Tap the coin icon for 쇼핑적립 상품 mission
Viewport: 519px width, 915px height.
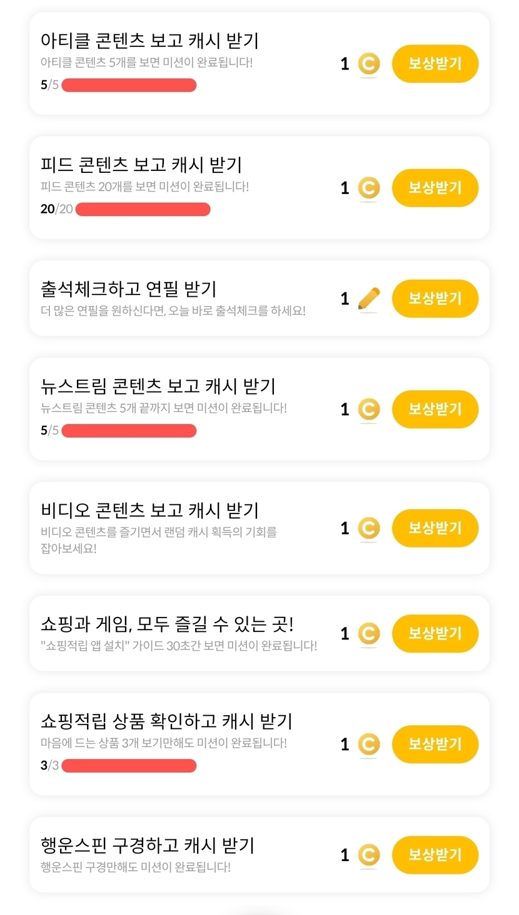click(x=369, y=745)
